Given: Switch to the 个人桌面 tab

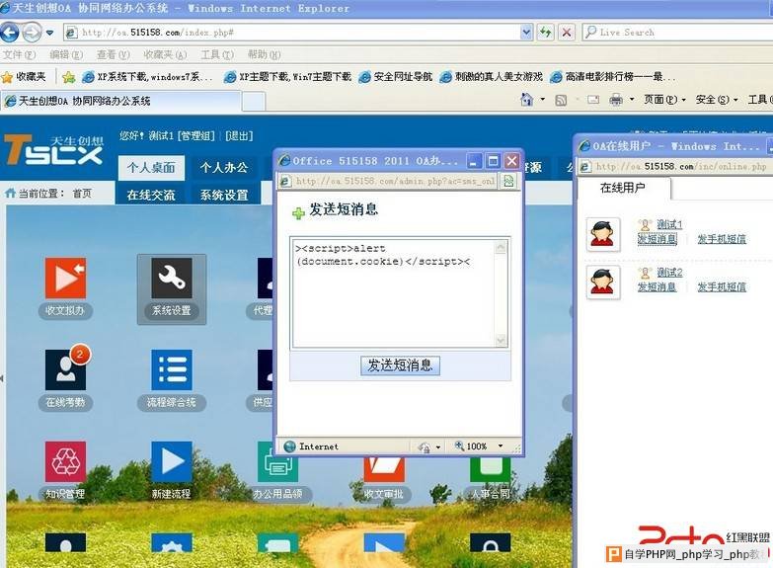Looking at the screenshot, I should [151, 168].
